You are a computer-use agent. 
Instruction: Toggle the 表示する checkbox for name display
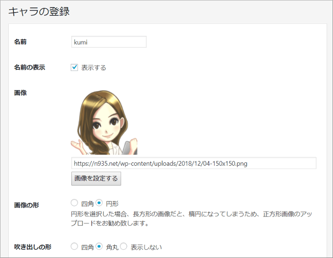(x=74, y=68)
